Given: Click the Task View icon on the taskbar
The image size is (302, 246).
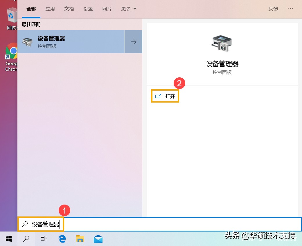Looking at the screenshot, I should click(x=43, y=238).
